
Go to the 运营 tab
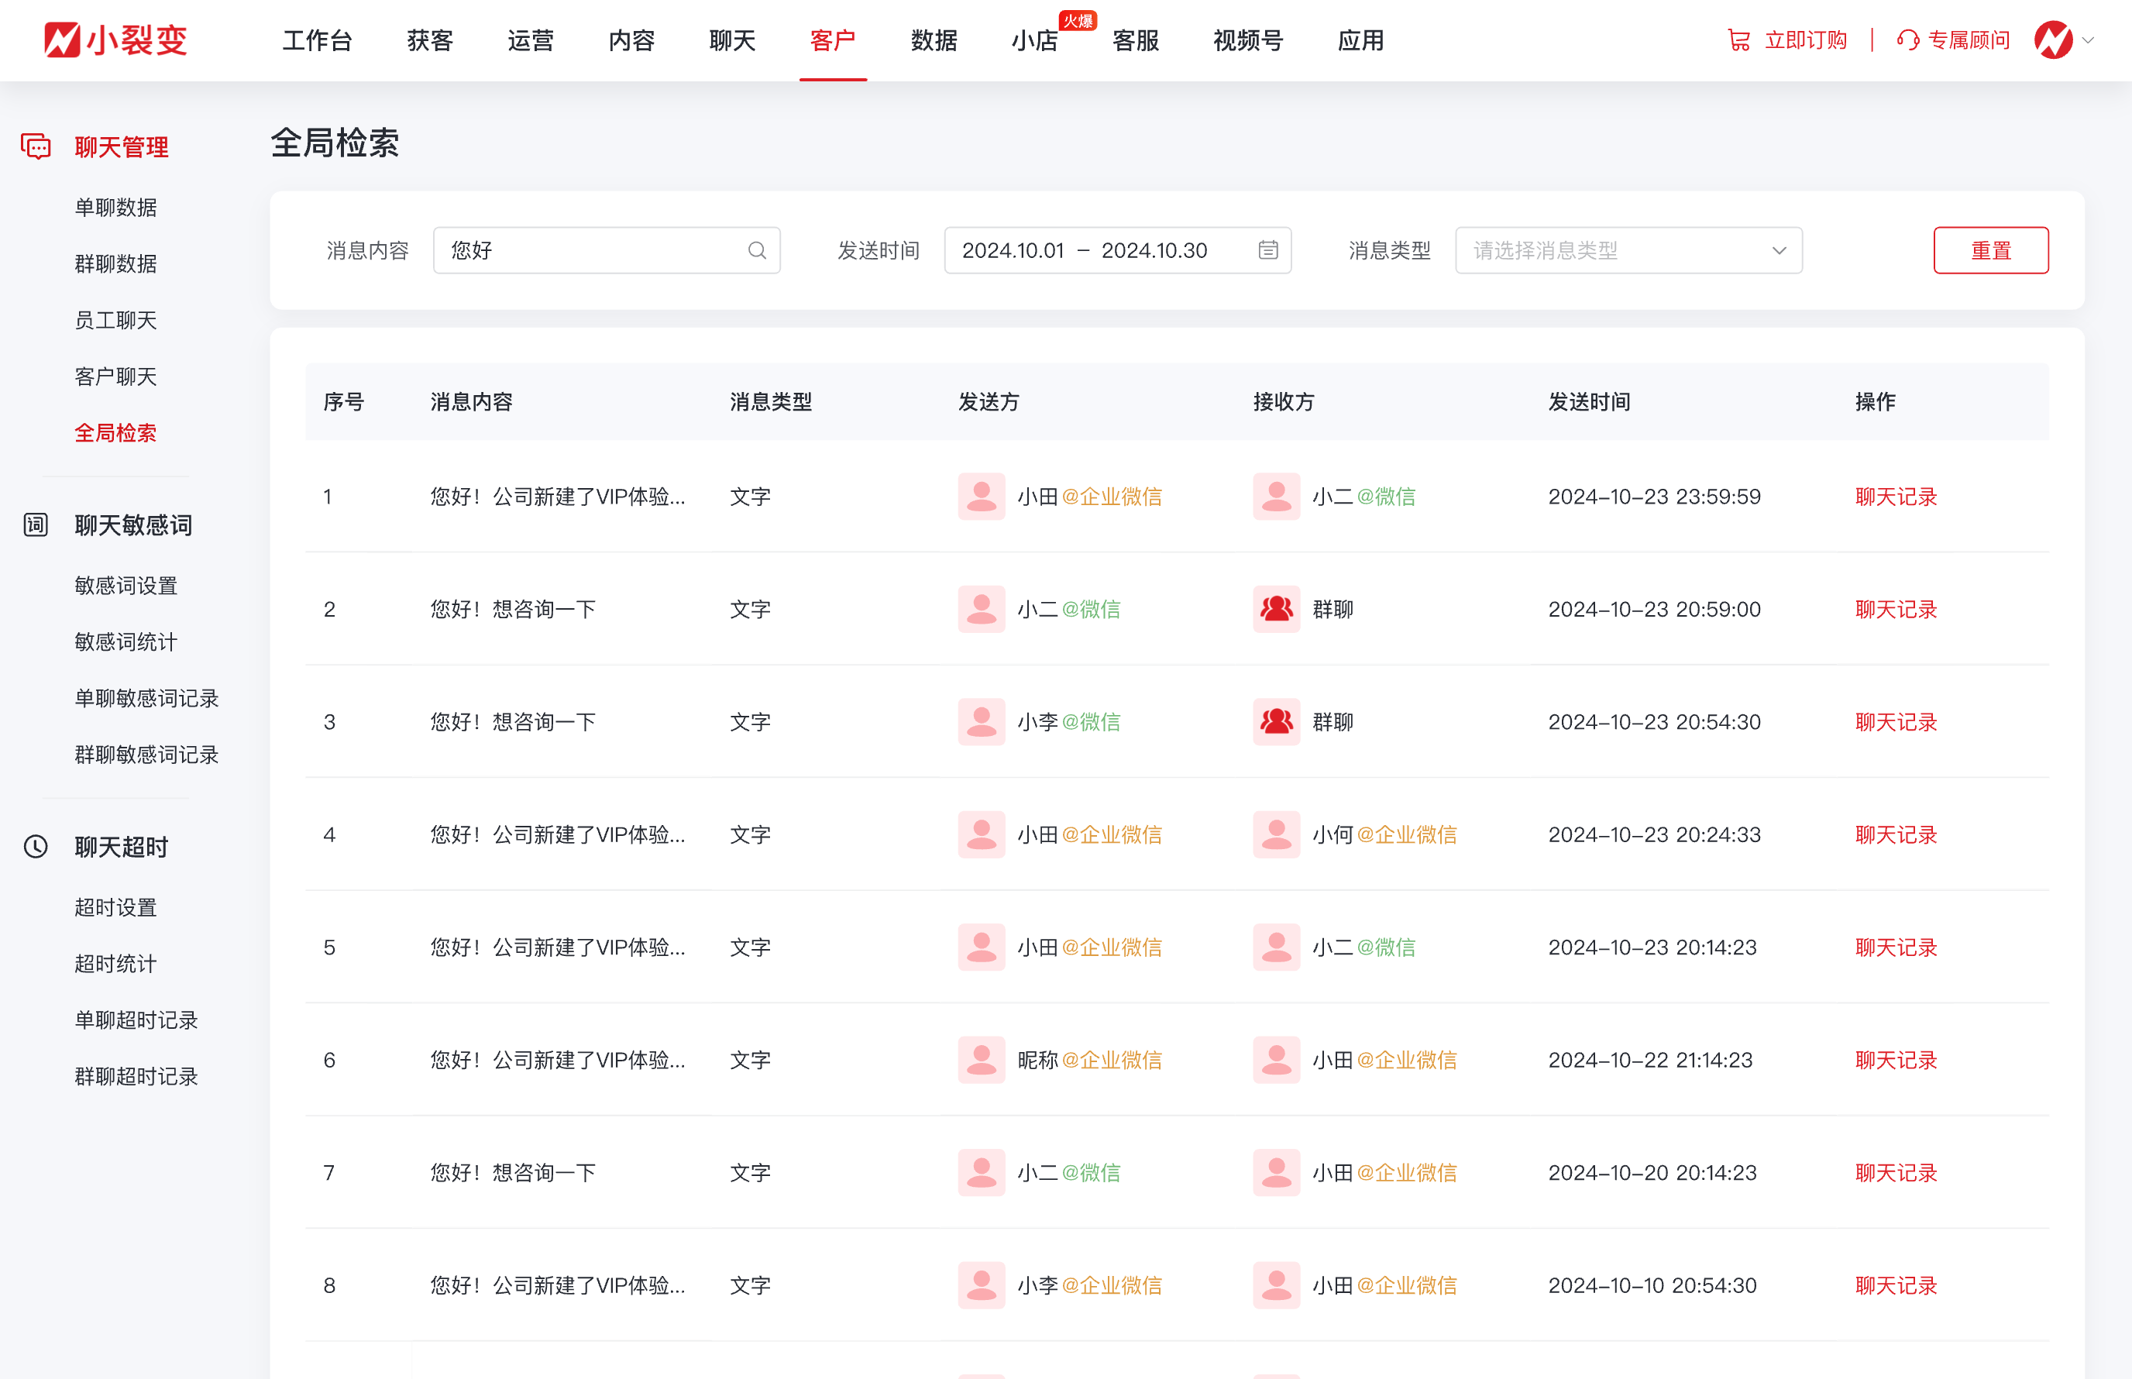(x=531, y=40)
